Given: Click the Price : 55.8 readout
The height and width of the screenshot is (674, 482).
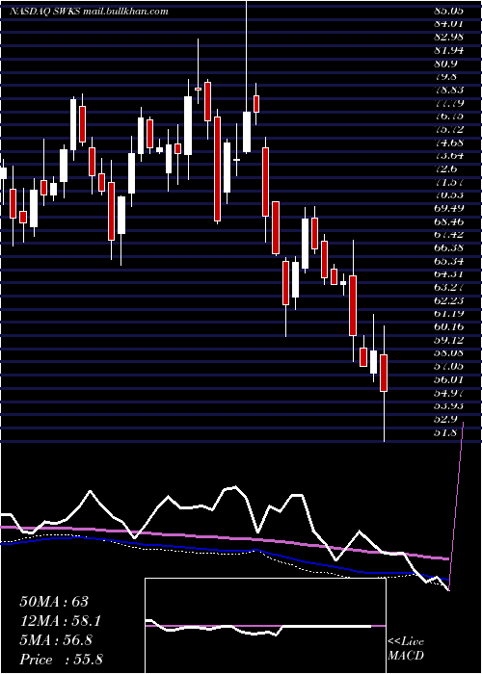Looking at the screenshot, I should tap(61, 660).
